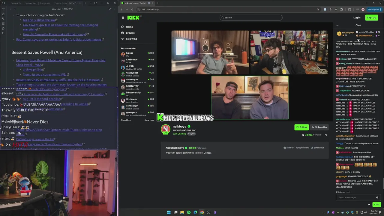This screenshot has width=384, height=216.
Task: Open Microsoft Edge from the taskbar
Action: [x=195, y=212]
